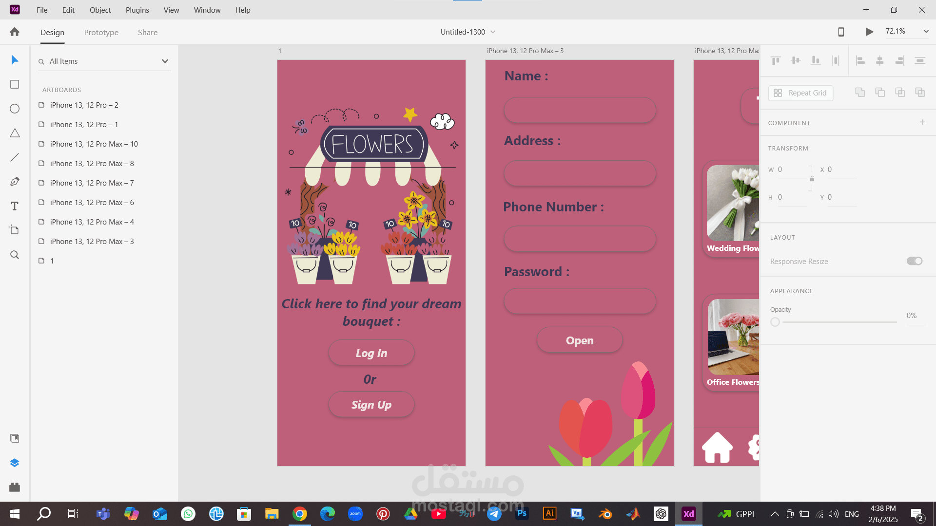Open Google Chrome from the taskbar
The image size is (936, 526).
tap(299, 513)
